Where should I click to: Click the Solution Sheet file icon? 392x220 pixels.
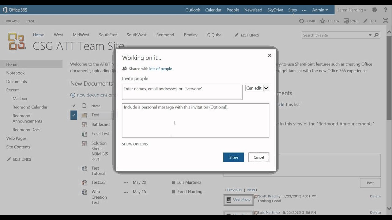(x=84, y=143)
